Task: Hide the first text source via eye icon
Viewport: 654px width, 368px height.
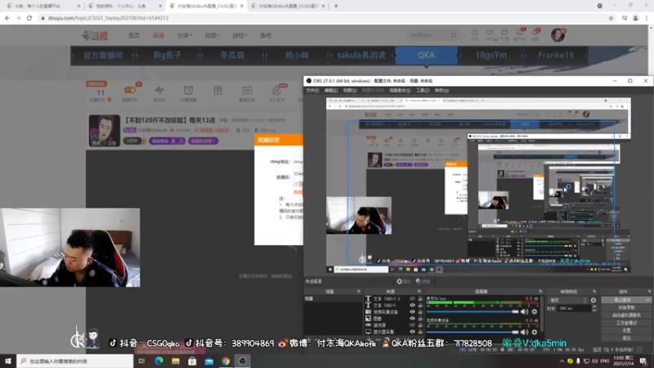Action: pos(412,298)
